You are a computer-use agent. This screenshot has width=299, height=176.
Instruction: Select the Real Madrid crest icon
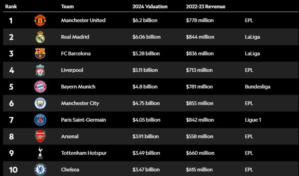40,37
